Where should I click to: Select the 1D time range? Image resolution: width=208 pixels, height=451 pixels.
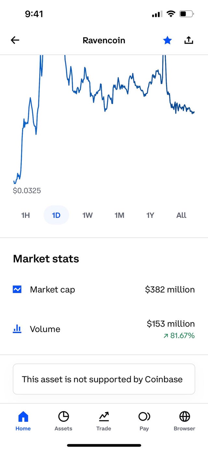click(x=56, y=215)
